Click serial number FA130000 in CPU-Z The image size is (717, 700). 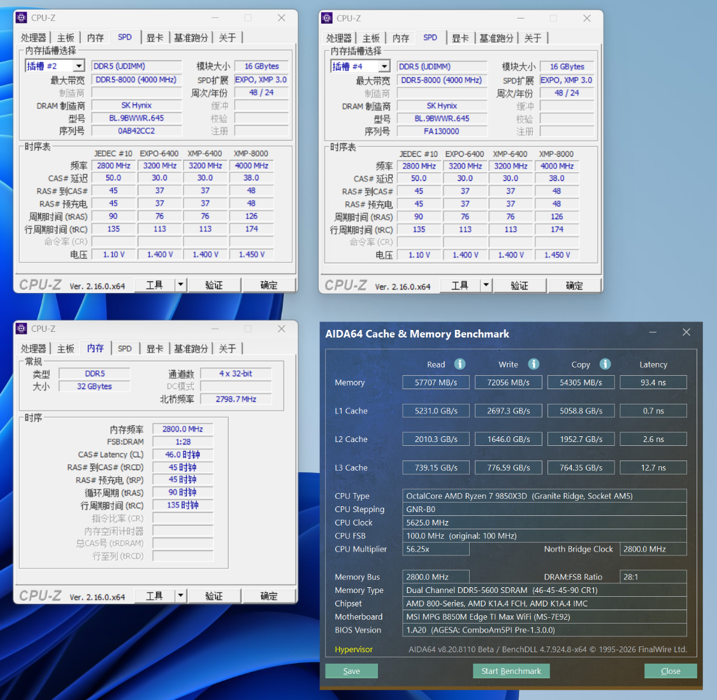442,131
